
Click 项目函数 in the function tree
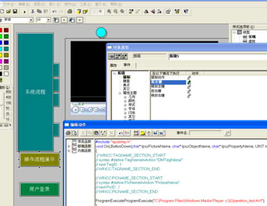(84, 142)
